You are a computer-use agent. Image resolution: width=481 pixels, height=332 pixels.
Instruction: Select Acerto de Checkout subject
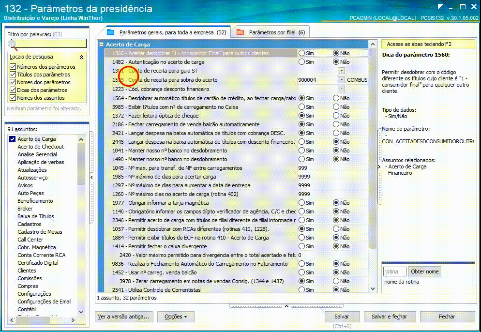tap(41, 147)
